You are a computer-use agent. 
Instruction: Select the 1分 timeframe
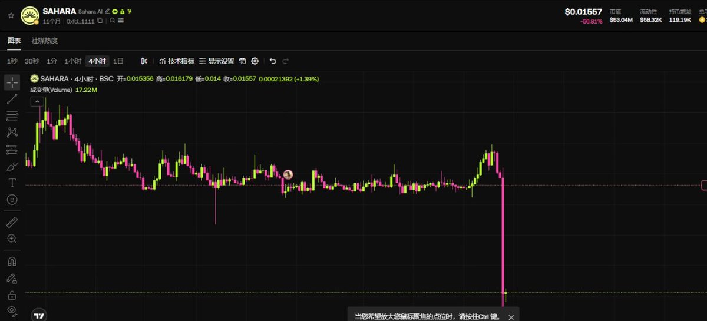52,61
